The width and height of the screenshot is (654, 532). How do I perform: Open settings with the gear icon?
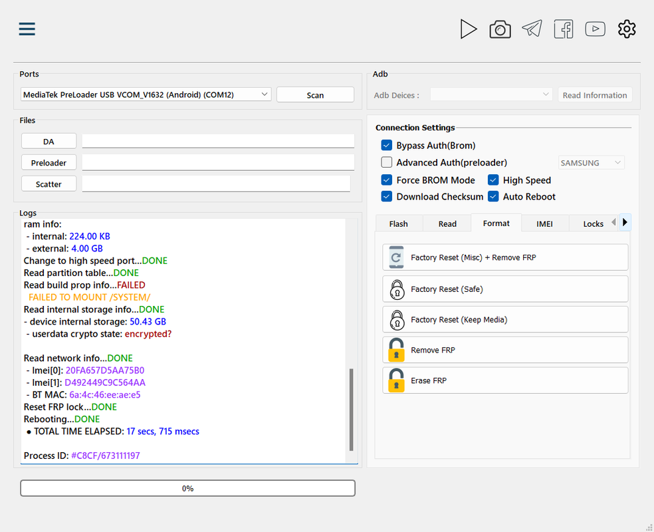(x=627, y=29)
